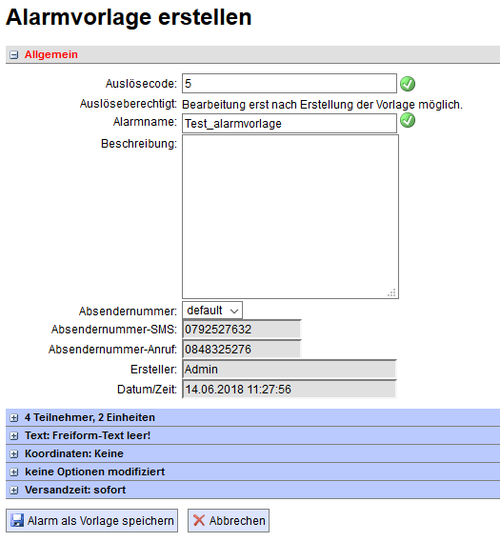
Task: Expand keine Optionen modifiziert plus icon
Action: point(14,472)
